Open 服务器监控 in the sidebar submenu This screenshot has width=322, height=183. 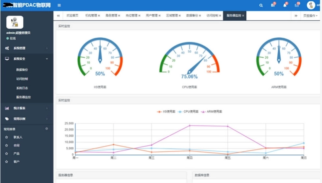pos(23,97)
